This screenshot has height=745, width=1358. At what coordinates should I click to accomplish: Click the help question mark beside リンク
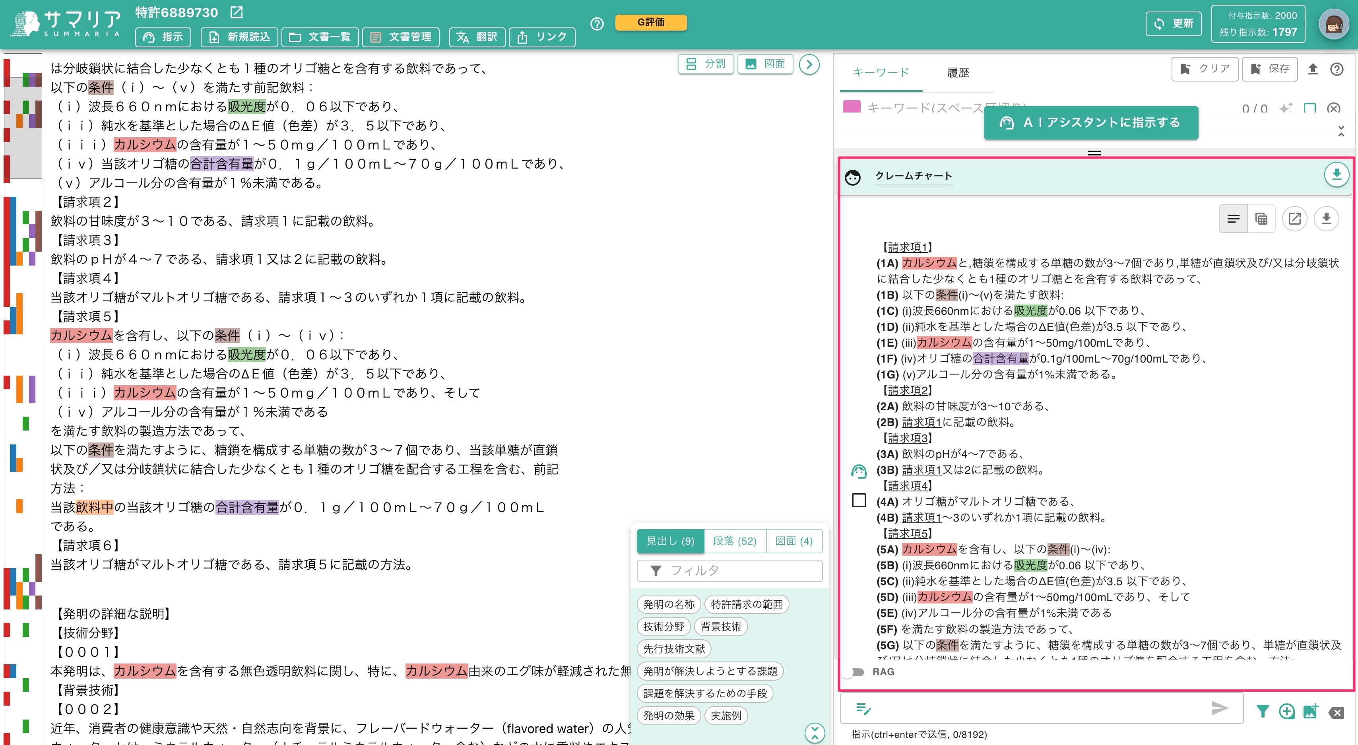(x=597, y=24)
